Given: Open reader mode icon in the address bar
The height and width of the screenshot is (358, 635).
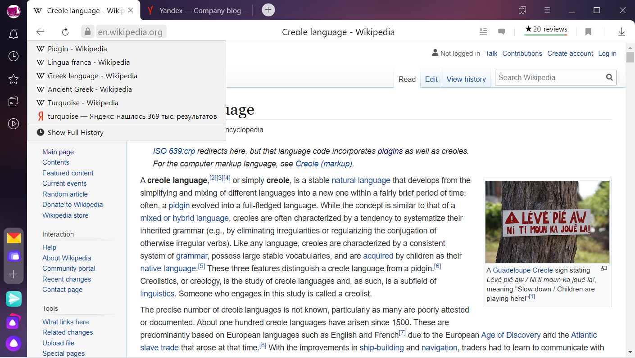Looking at the screenshot, I should click(x=483, y=31).
